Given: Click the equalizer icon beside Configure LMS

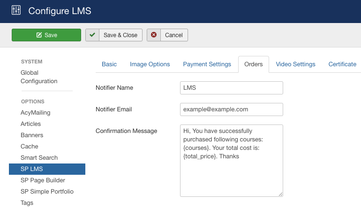Looking at the screenshot, I should click(16, 10).
